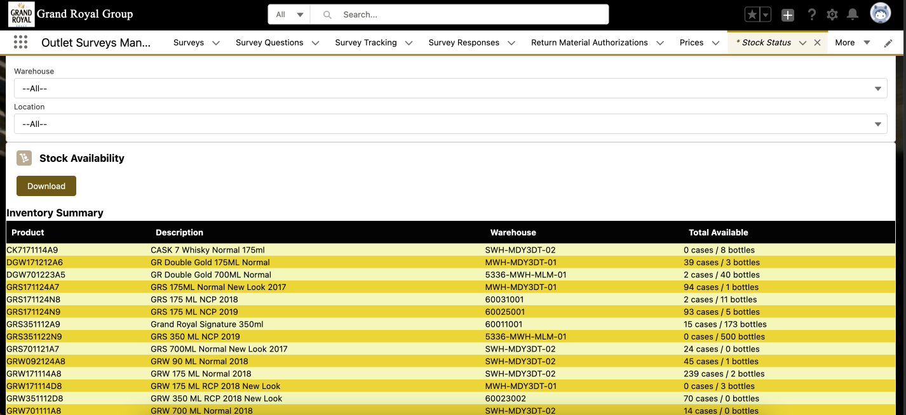Click warehouse value 60025001

point(505,312)
